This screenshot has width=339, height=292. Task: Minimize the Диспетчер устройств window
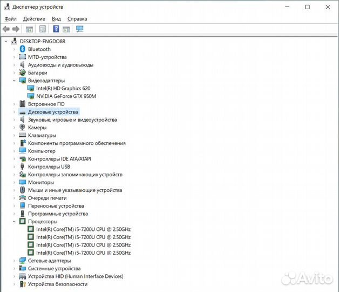pos(287,7)
